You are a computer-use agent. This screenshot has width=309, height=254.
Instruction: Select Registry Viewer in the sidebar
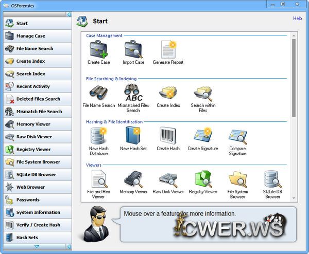(x=36, y=149)
